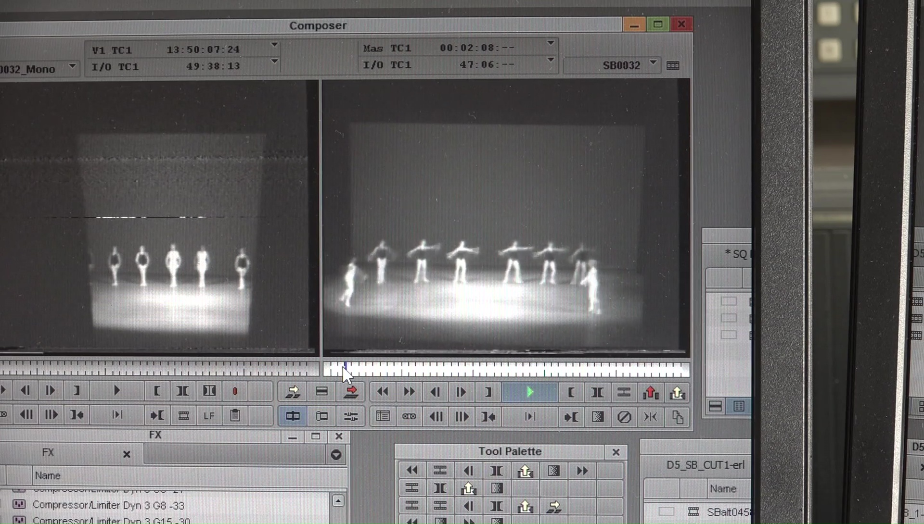Screen dimensions: 924x524
Task: Expand the SB0032 clip name menu
Action: [x=653, y=62]
